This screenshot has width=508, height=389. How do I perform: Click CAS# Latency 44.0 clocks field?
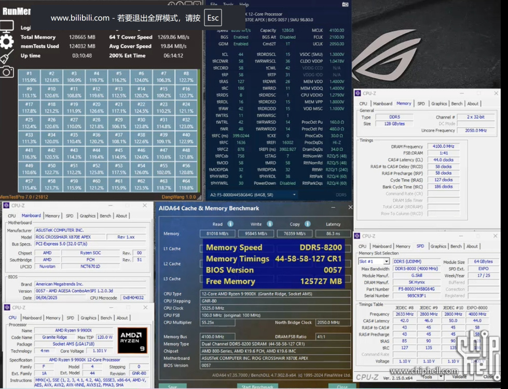tap(443, 160)
